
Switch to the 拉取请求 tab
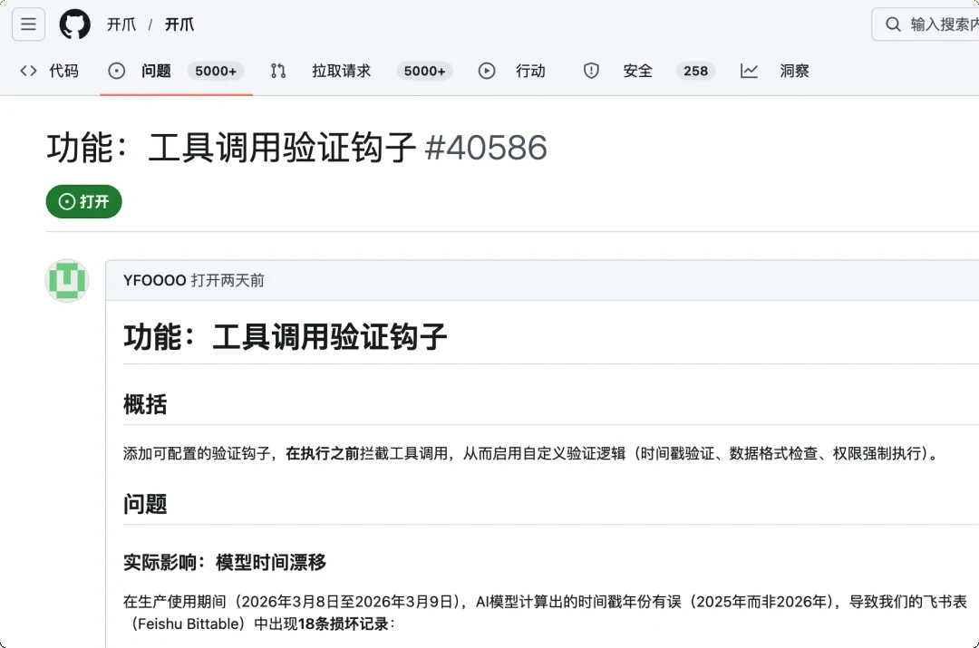[x=341, y=70]
